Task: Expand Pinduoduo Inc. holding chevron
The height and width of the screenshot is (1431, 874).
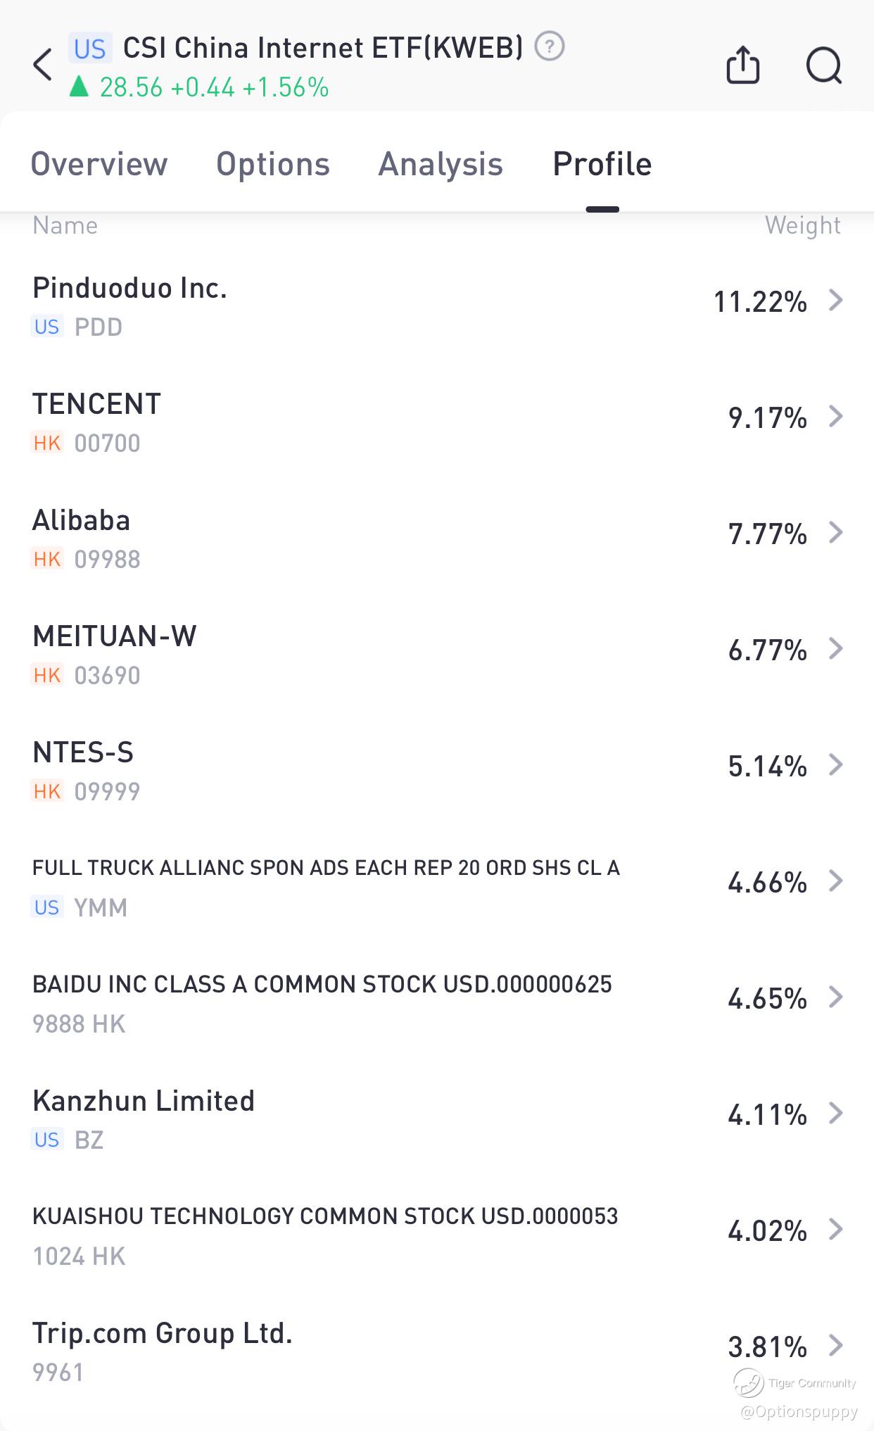Action: [x=836, y=301]
